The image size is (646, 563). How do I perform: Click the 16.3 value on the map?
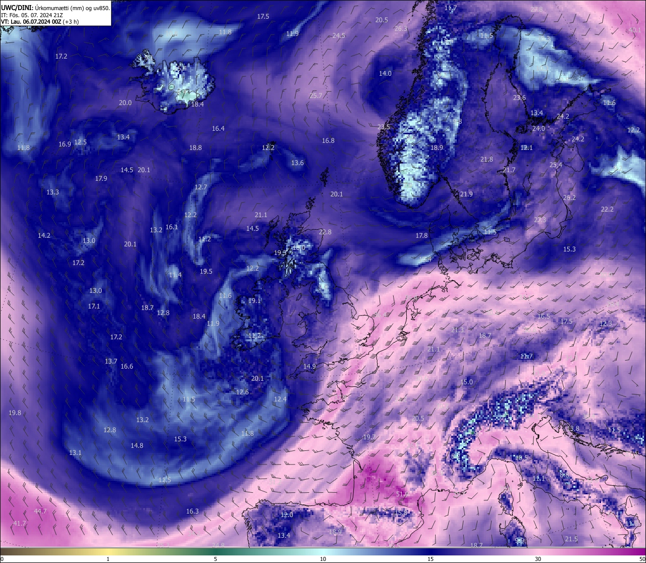[192, 511]
